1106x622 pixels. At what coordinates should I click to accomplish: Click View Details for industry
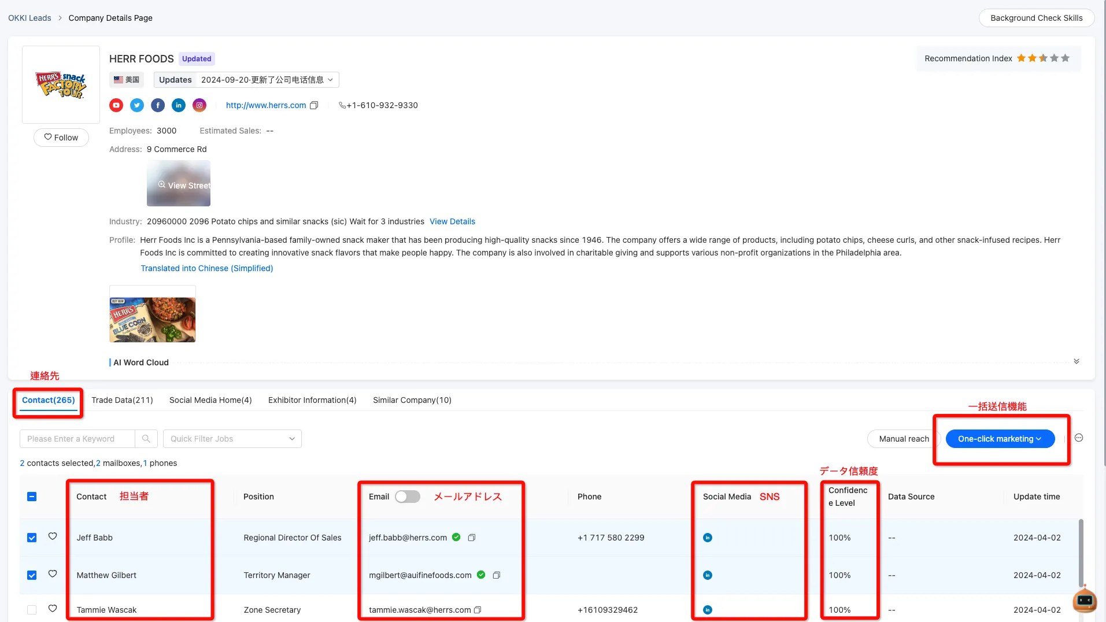[452, 221]
